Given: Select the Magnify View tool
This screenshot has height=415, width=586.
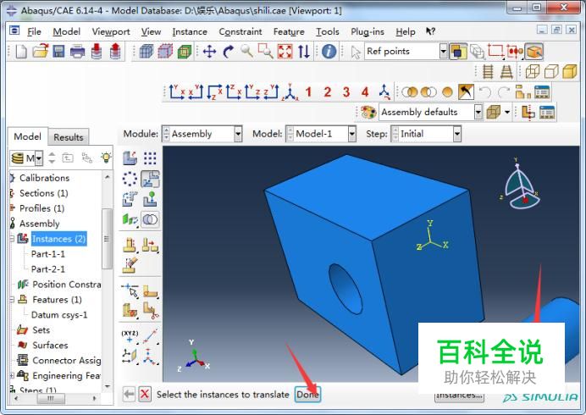Looking at the screenshot, I should click(x=247, y=51).
